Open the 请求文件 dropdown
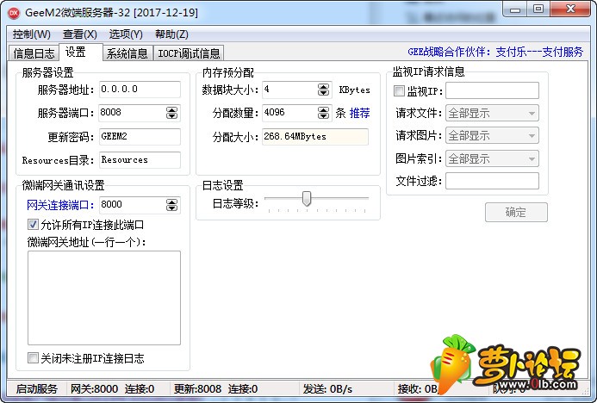 pos(492,113)
